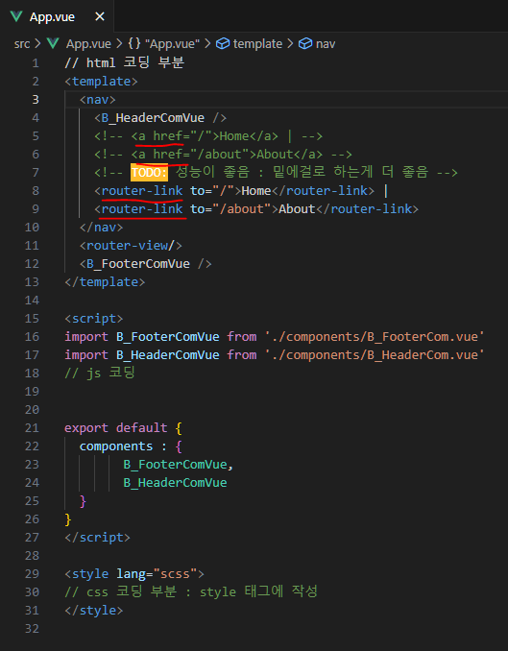Viewport: 508px width, 651px height.
Task: Click './components/B_FooterCom.vue' import path
Action: point(375,337)
